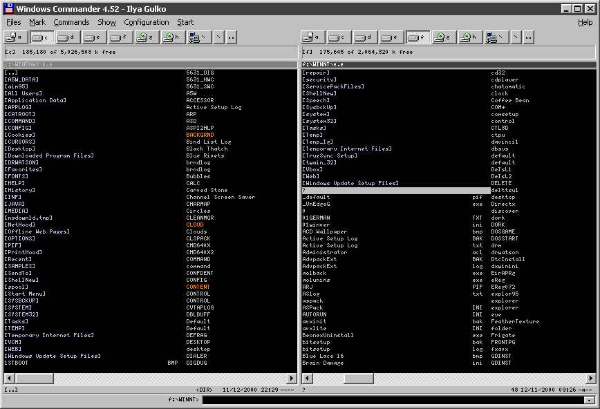Select the [All Users] folder
This screenshot has width=600, height=409.
tap(23, 93)
